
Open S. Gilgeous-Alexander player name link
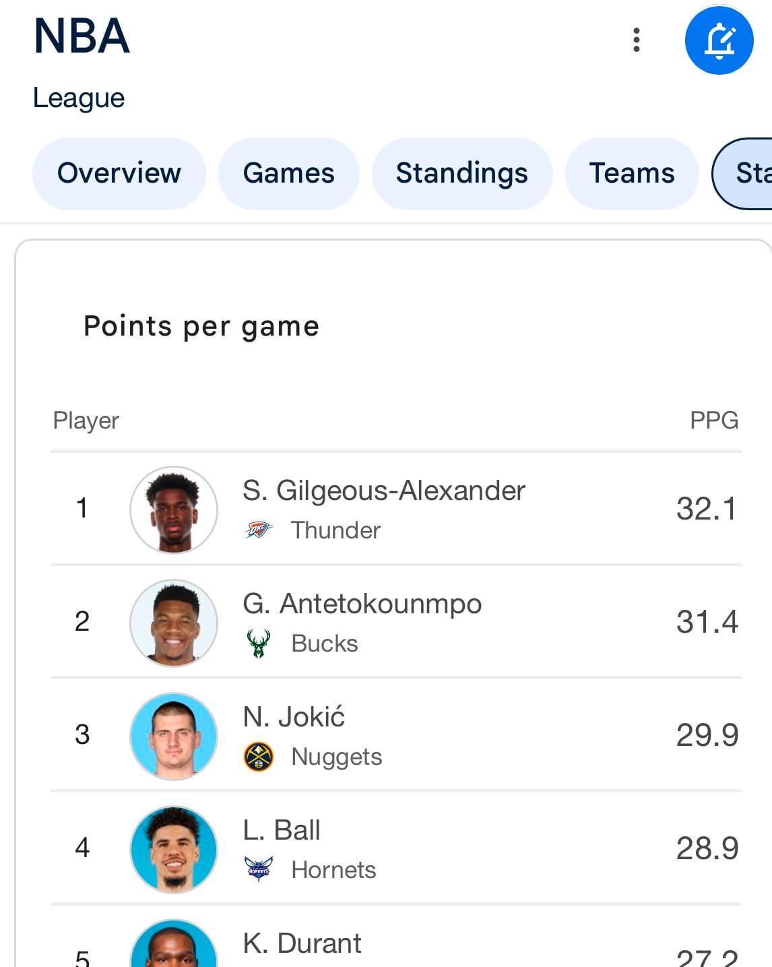(x=383, y=491)
